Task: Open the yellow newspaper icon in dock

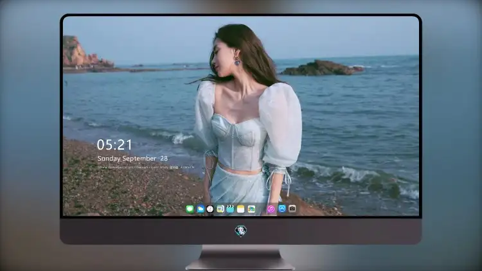Action: (220, 209)
